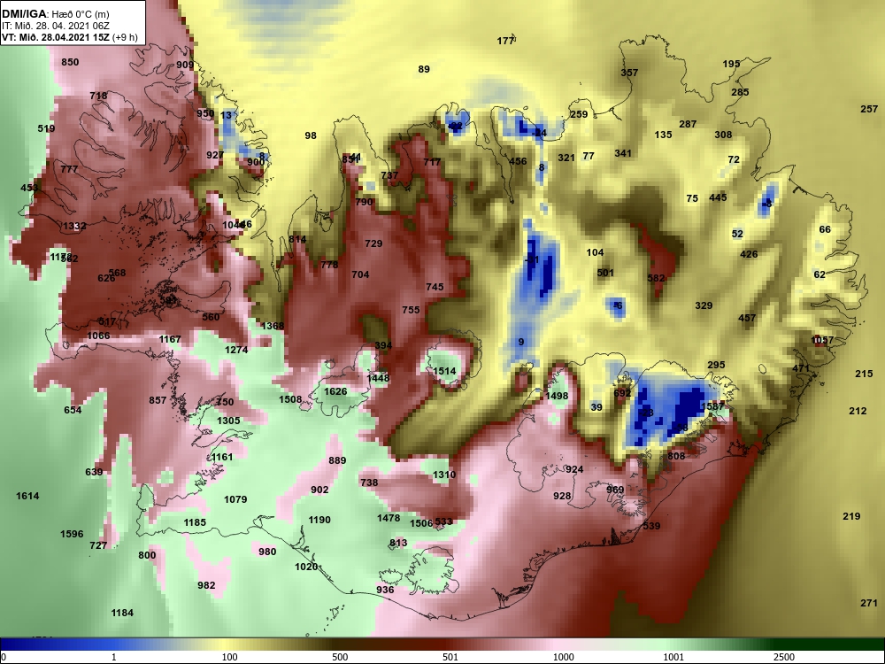Click the map value '357'

tap(629, 73)
